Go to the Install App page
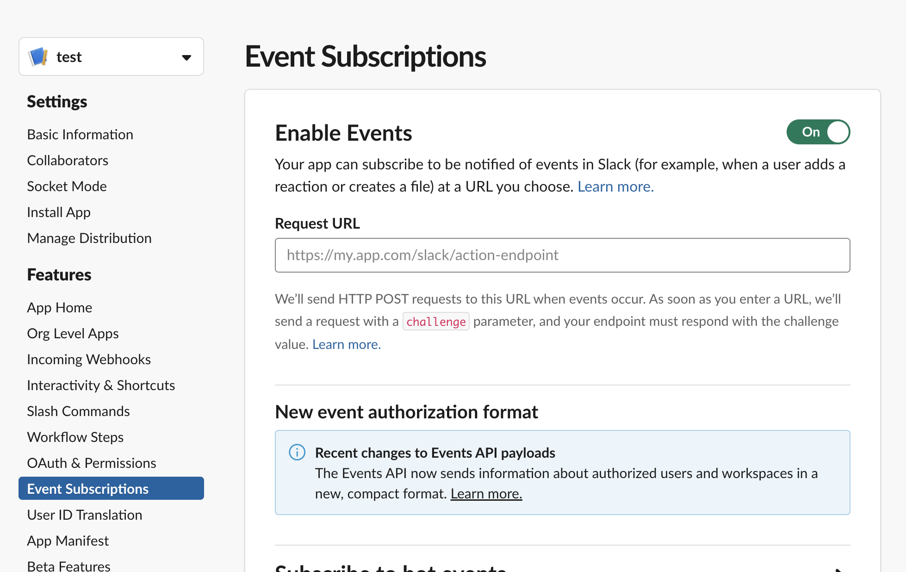906x572 pixels. (58, 212)
